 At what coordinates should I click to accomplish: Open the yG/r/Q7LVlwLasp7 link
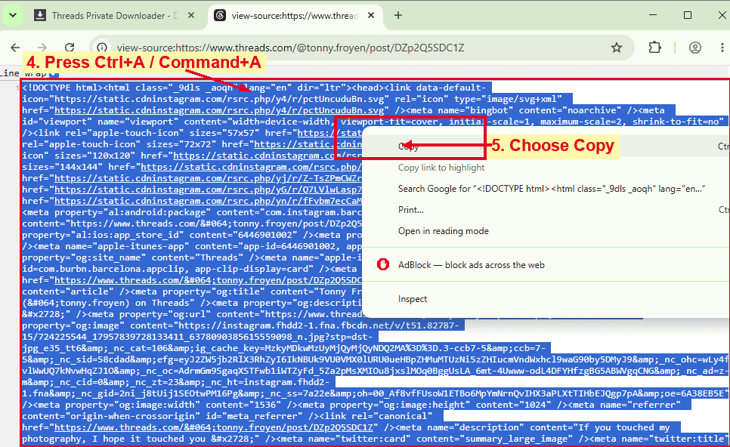pos(208,190)
